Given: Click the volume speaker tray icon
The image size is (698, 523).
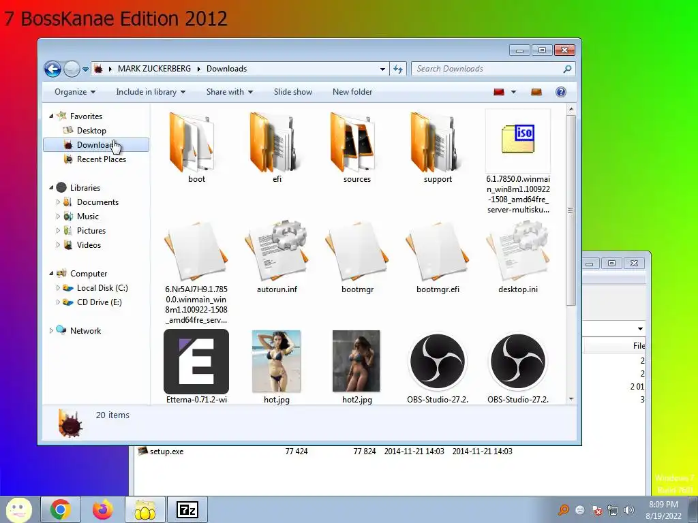Looking at the screenshot, I should coord(628,510).
